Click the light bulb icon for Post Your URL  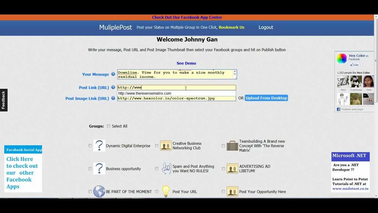coord(166,191)
